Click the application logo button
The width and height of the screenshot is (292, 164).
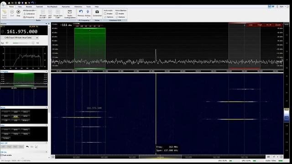pos(3,4)
